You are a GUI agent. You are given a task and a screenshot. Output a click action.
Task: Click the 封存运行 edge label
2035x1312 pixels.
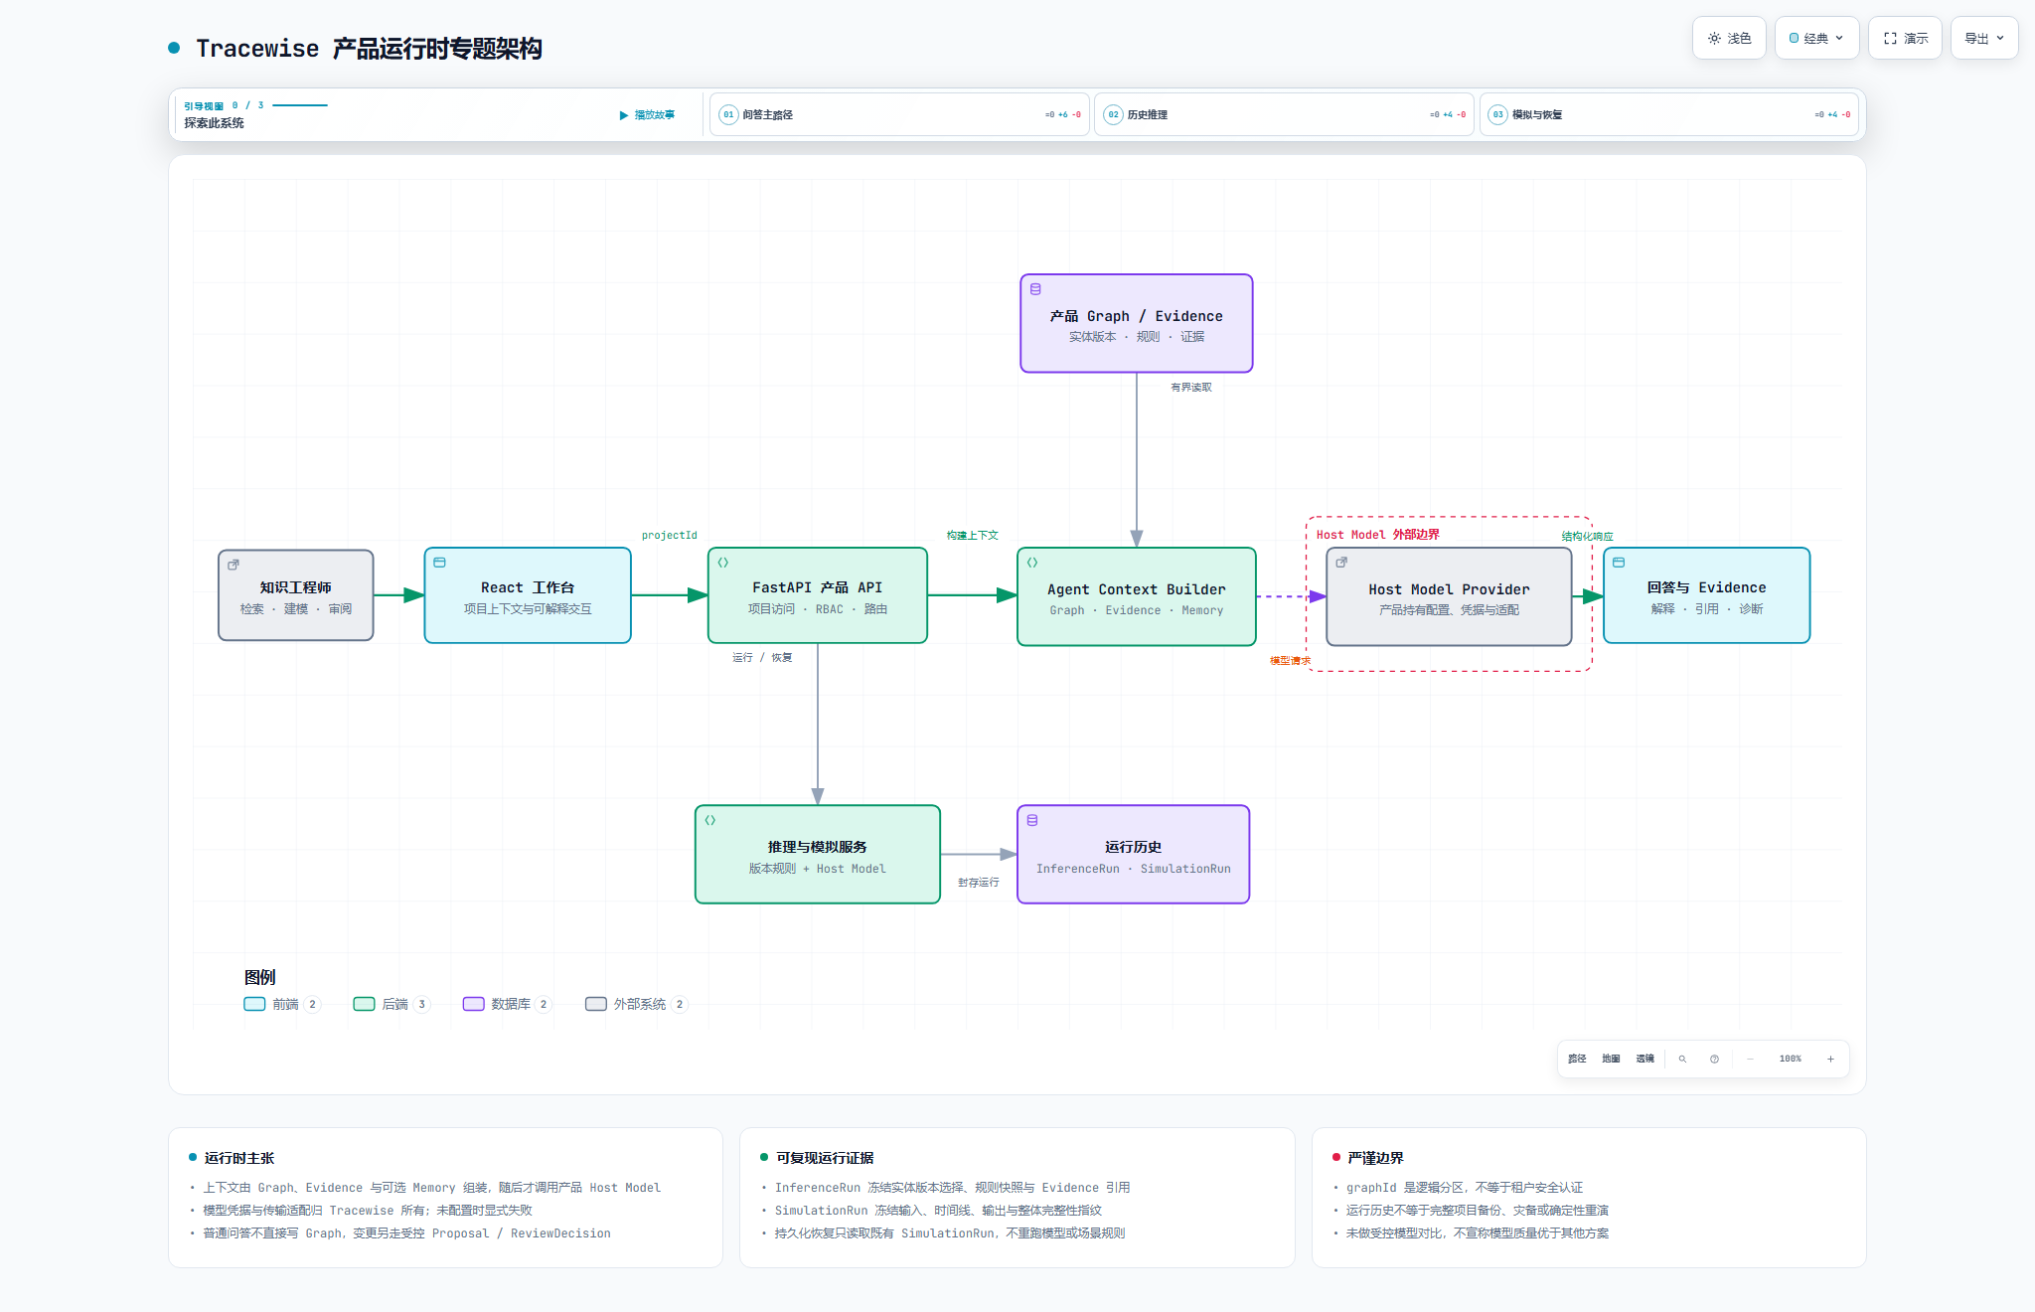pos(979,882)
